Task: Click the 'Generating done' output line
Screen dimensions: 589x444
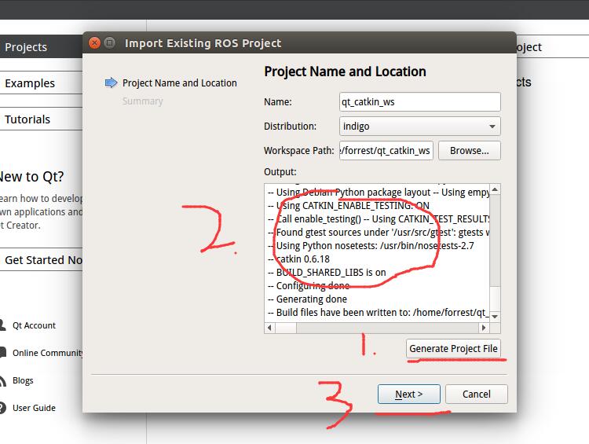Action: point(307,299)
